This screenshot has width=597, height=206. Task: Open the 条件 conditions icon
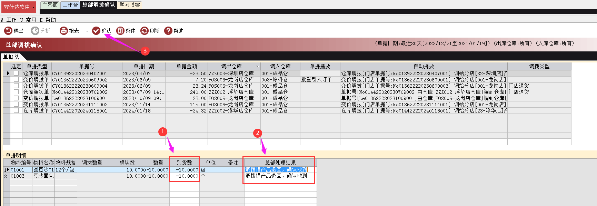click(120, 31)
